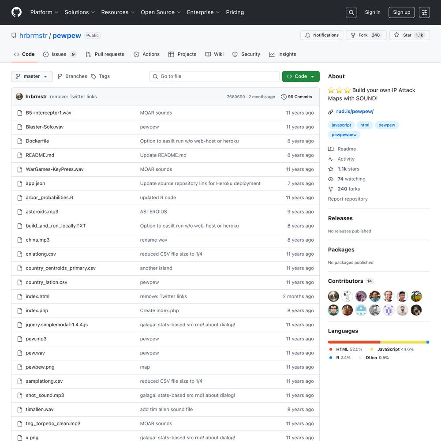This screenshot has width=441, height=441.
Task: Click the Notifications bell button
Action: (x=321, y=35)
